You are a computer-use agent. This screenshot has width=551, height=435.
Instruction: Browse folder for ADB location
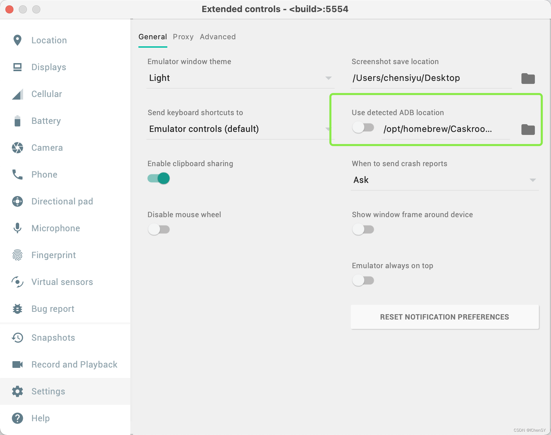pos(528,130)
